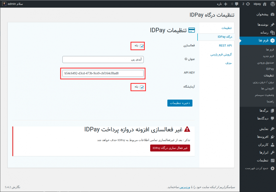This screenshot has height=192, width=276.
Task: Open IDPay submenu item
Action: (270, 69)
